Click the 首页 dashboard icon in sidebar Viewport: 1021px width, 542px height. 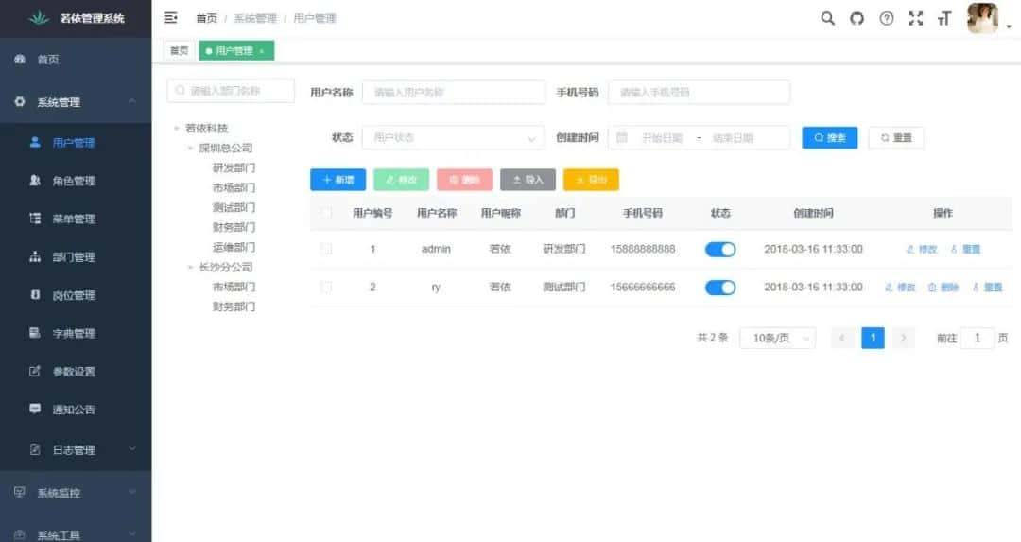coord(20,60)
